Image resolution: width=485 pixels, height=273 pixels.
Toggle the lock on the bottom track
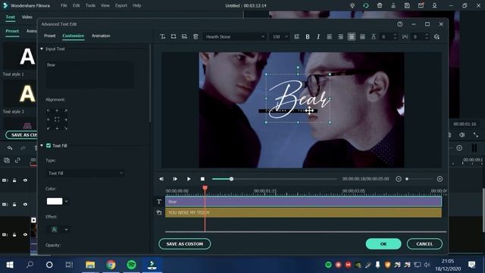click(x=14, y=234)
